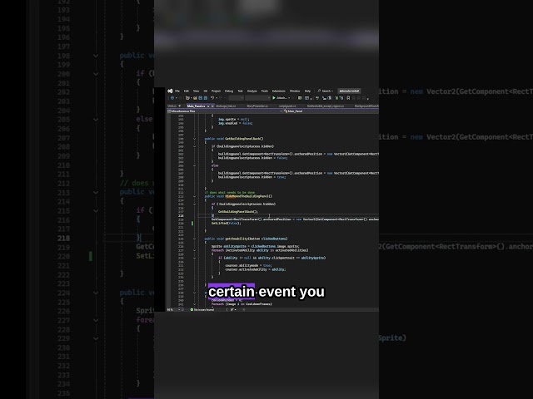The image size is (533, 399).
Task: Click the Open File folder icon
Action: tap(195, 98)
